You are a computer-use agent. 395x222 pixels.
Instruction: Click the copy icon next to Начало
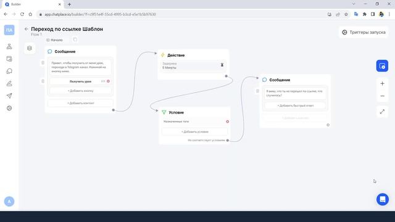(75, 39)
